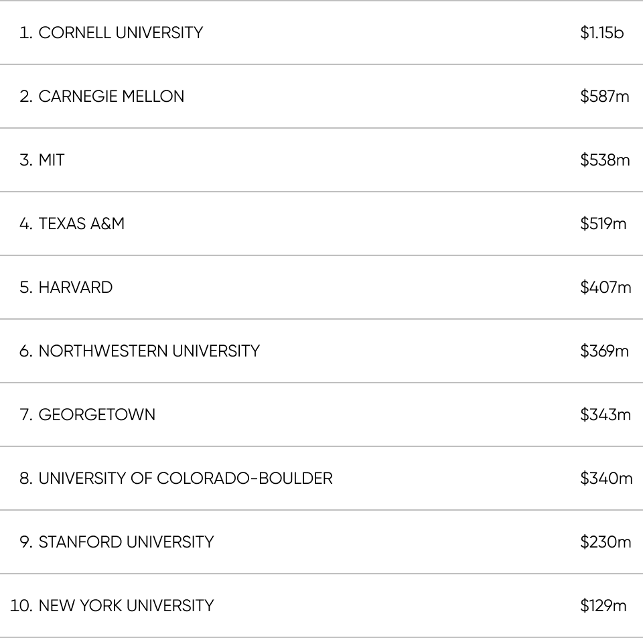Click the Stanford University row
Viewport: 643px width, 638px height.
pyautogui.click(x=321, y=542)
